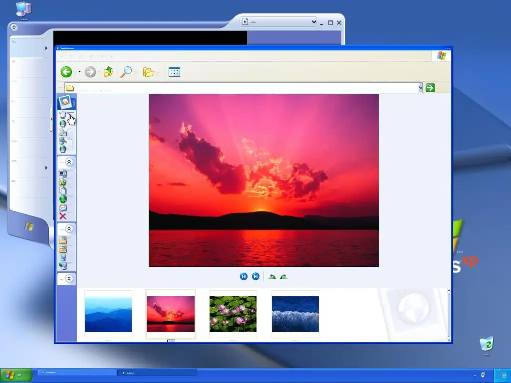Open the Help menu in Explorer
Image resolution: width=511 pixels, height=383 pixels.
pyautogui.click(x=111, y=56)
